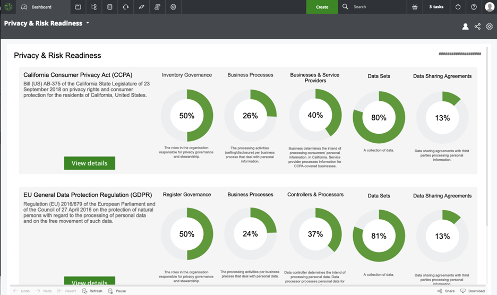Screen dimensions: 497x295
Task: Open the 3 tasks menu
Action: click(436, 7)
